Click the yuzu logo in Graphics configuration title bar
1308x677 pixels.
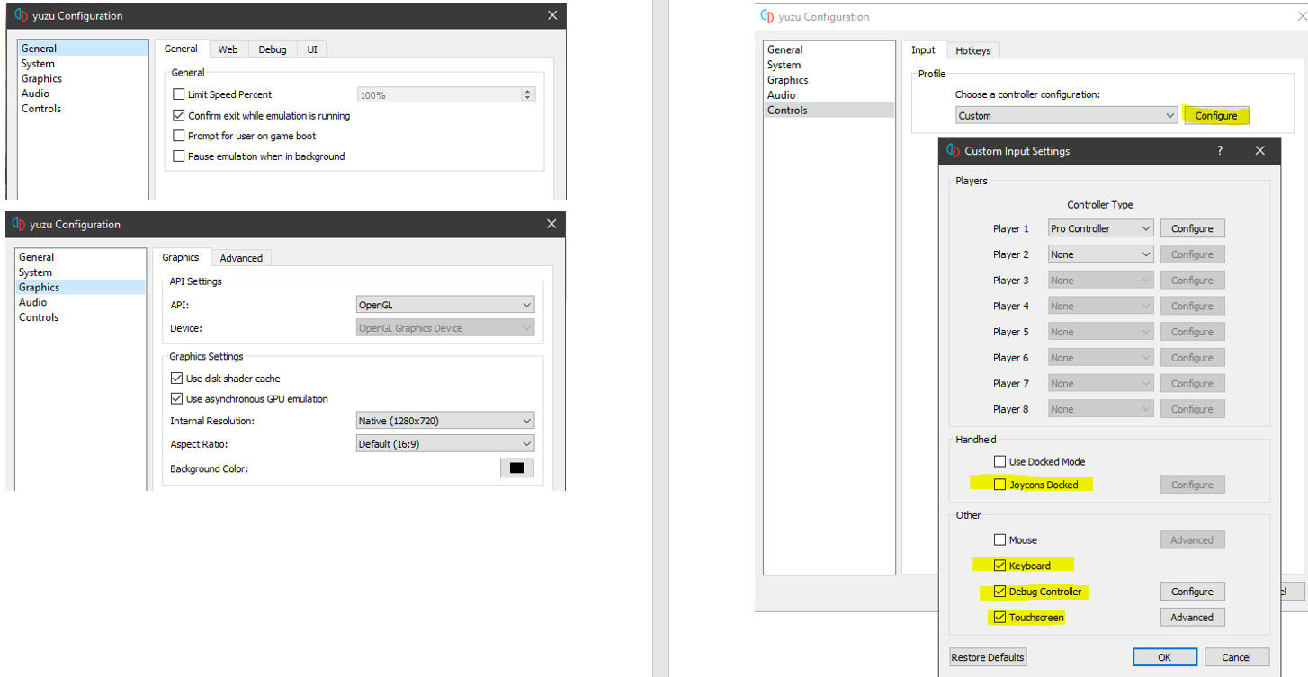[x=20, y=224]
